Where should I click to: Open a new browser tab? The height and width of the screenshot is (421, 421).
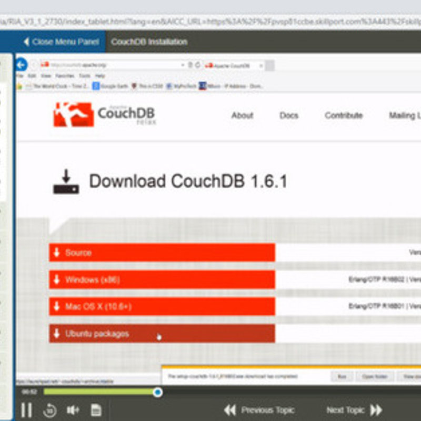coord(270,65)
